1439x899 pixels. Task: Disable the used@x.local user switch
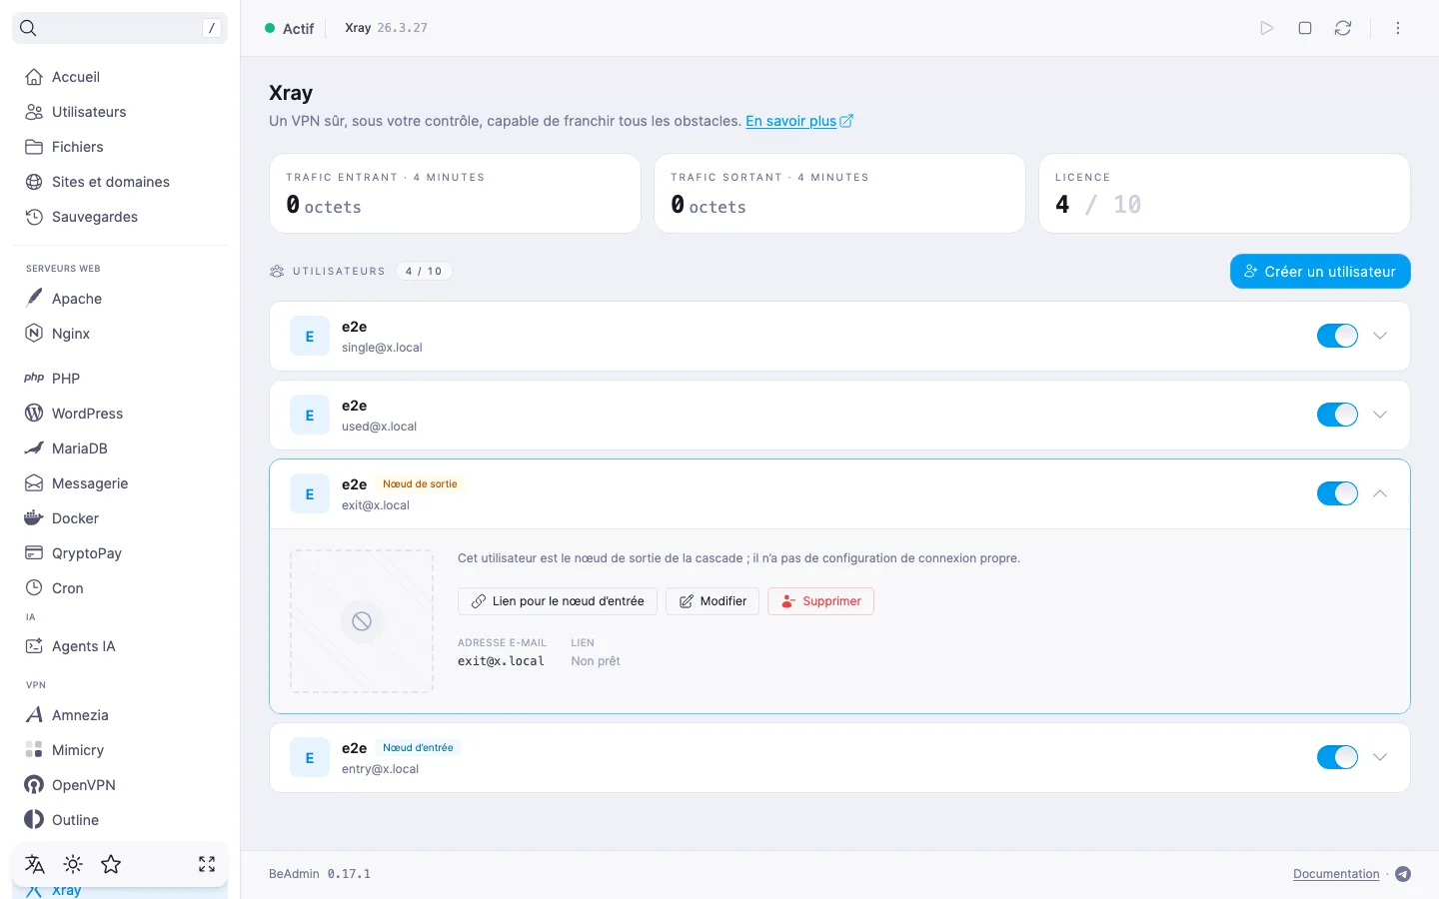point(1337,415)
